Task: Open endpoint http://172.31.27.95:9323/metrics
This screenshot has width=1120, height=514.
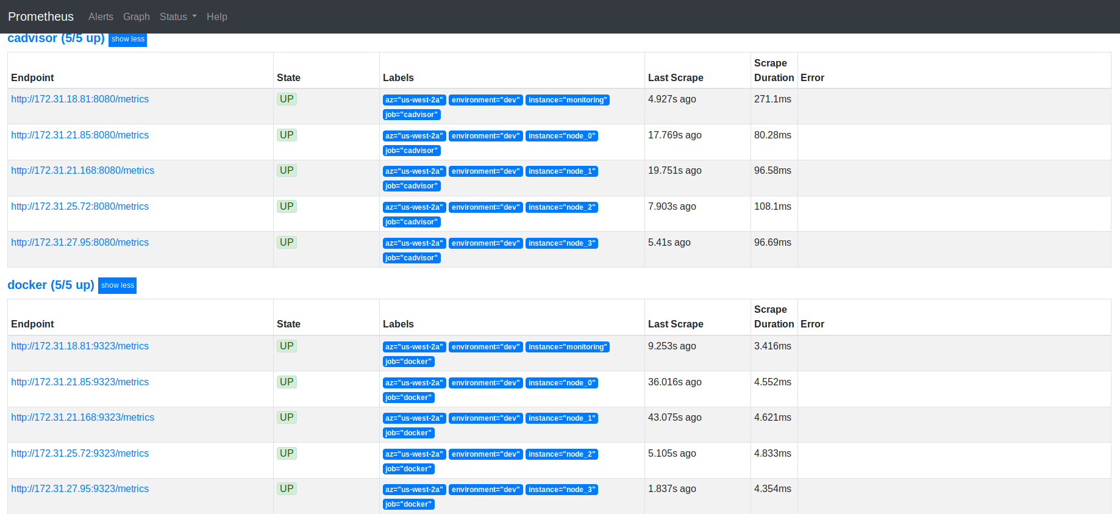Action: pyautogui.click(x=80, y=488)
